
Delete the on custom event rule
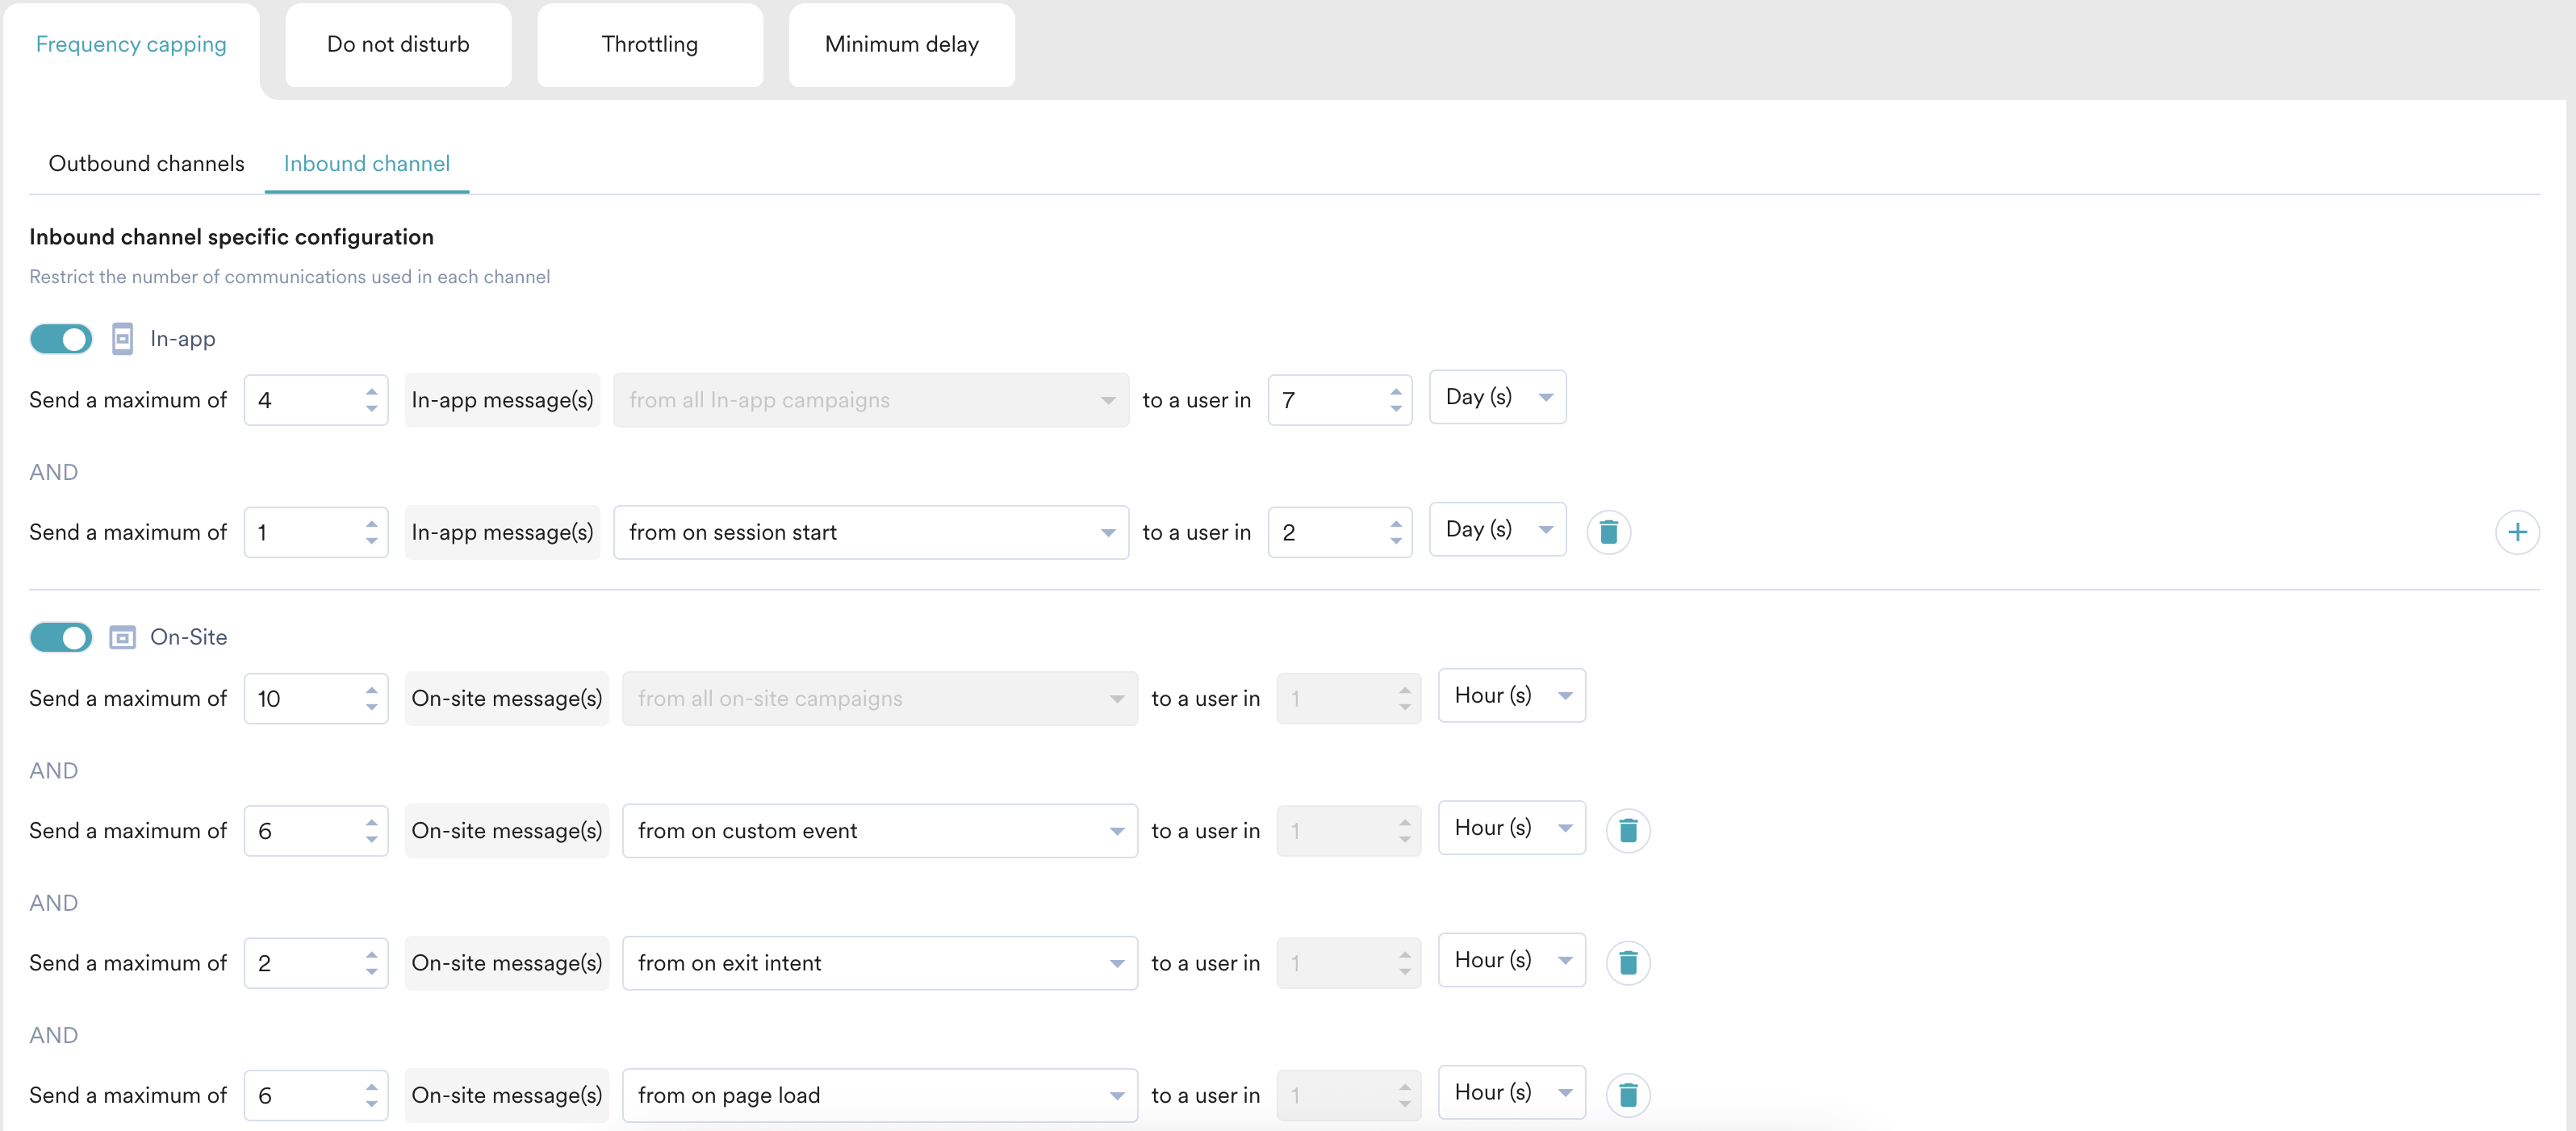(x=1627, y=830)
